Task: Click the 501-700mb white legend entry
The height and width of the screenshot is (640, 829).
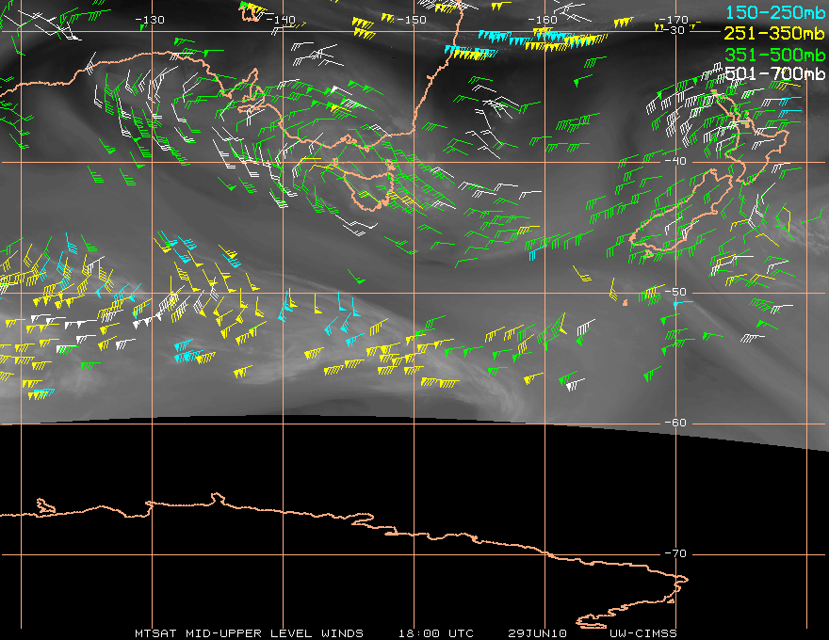Action: [x=775, y=73]
